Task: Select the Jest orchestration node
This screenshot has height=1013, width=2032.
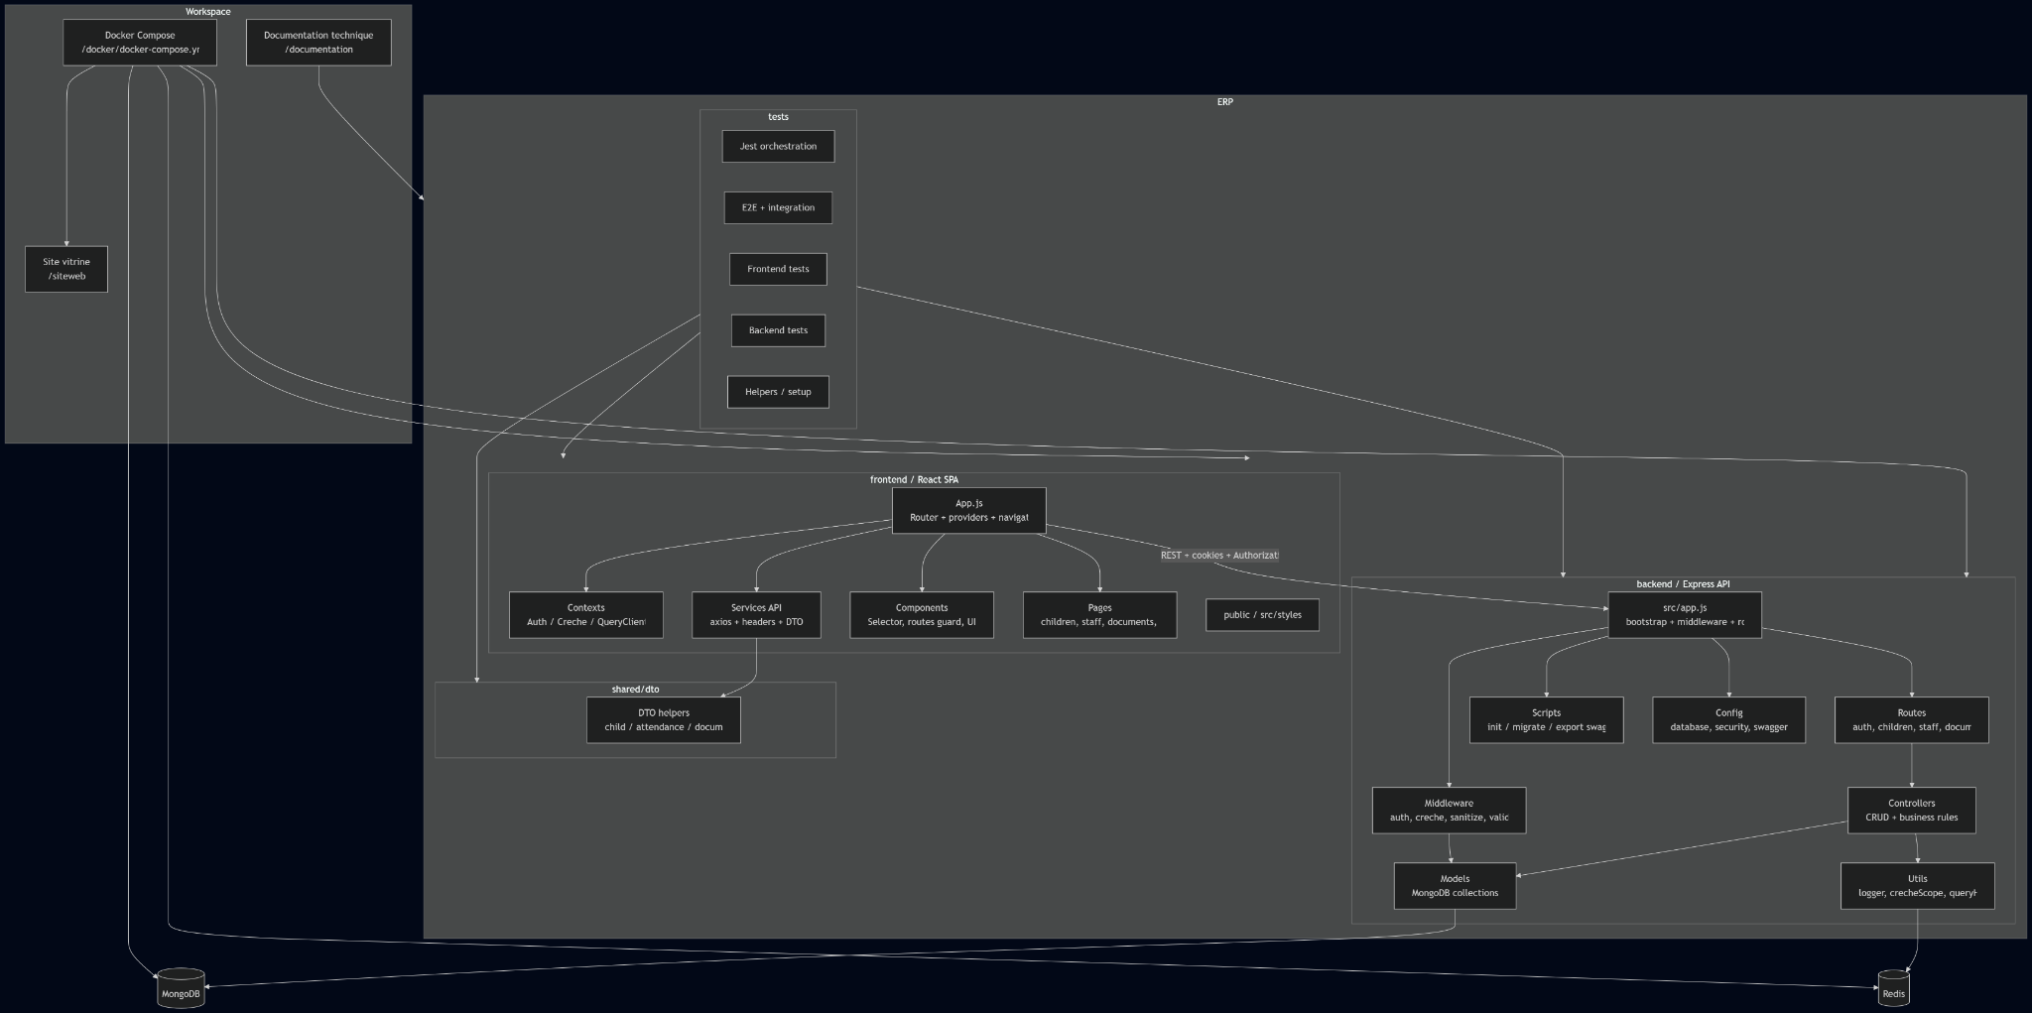Action: [x=778, y=146]
